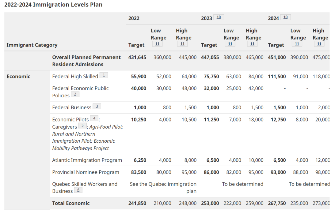Select the Total Economic row label
331x210 pixels.
[71, 203]
